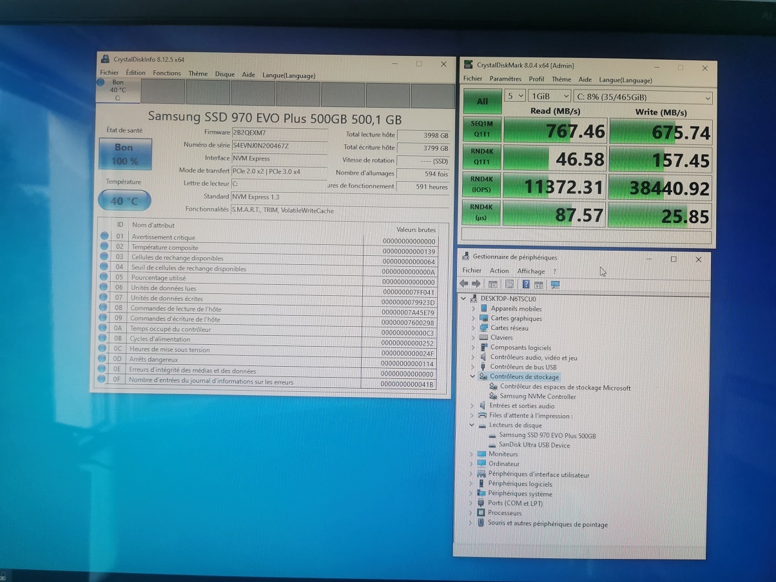776x582 pixels.
Task: Click the RND4K (IOPS) test button
Action: 481,186
